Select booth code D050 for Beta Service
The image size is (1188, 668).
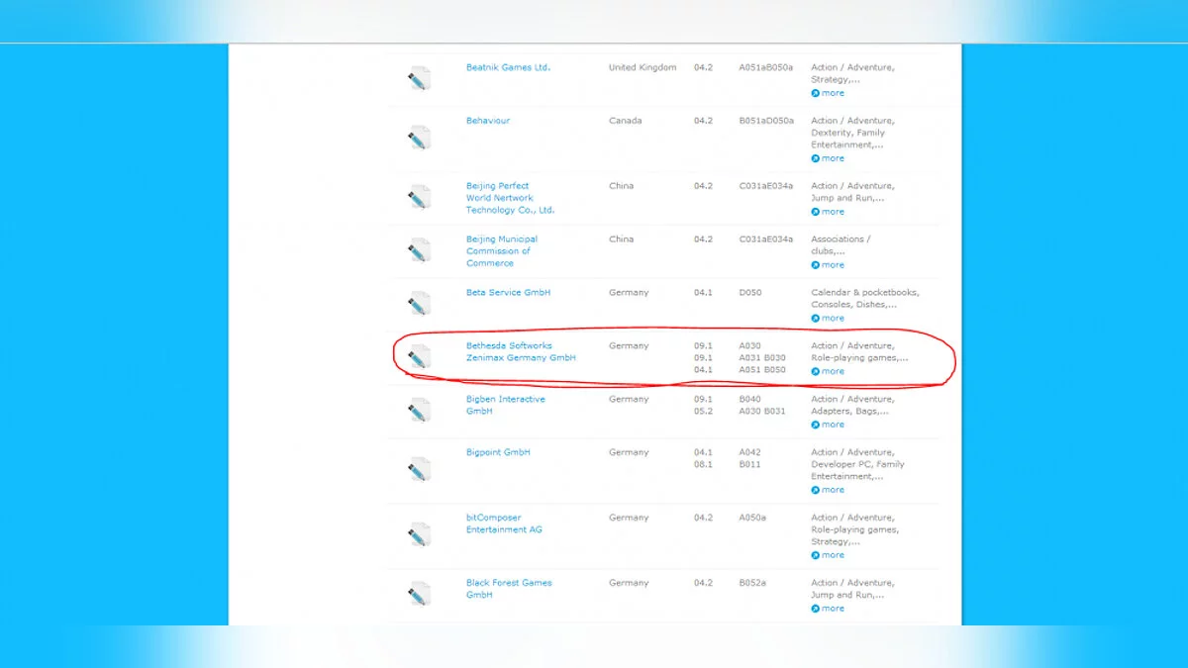click(x=750, y=293)
